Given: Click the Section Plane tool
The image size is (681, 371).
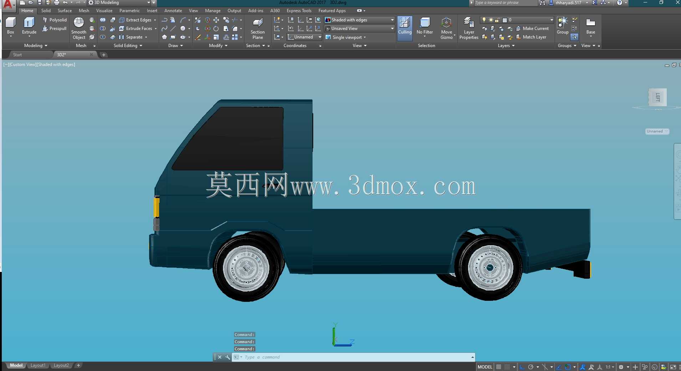Looking at the screenshot, I should pyautogui.click(x=258, y=29).
